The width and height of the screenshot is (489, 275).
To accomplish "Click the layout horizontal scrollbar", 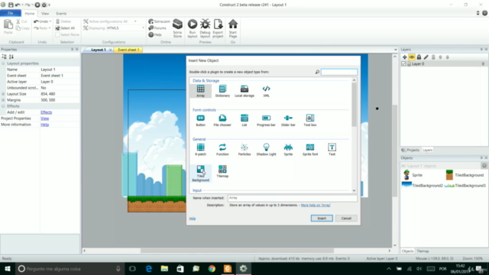I will pyautogui.click(x=237, y=251).
